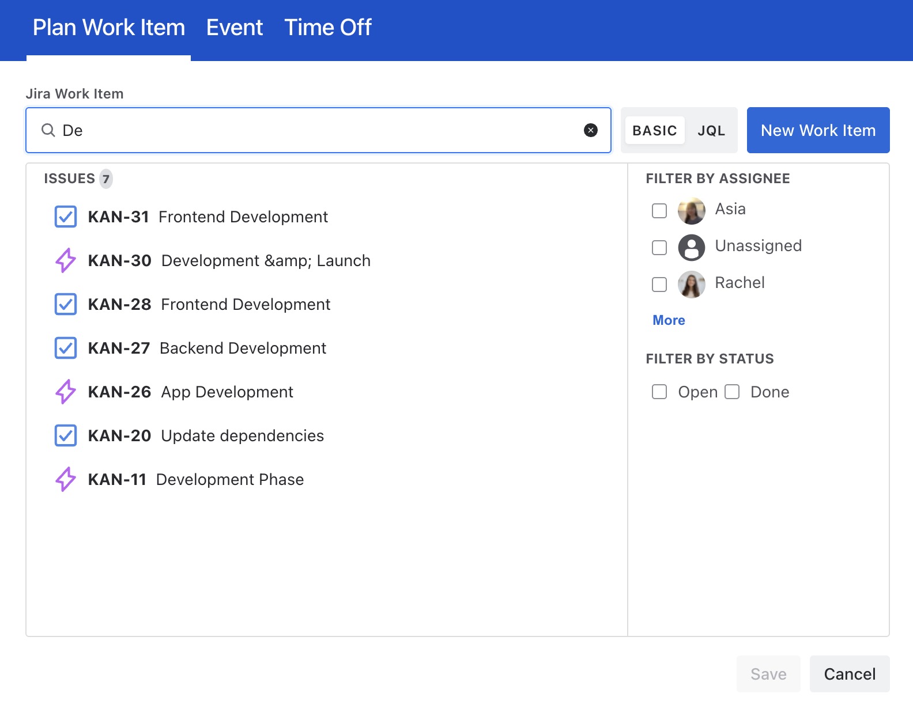
Task: Click the magnifier search icon
Action: click(48, 130)
